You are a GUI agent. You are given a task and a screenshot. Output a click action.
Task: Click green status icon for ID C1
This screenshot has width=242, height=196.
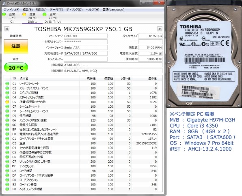pyautogui.click(x=7, y=138)
